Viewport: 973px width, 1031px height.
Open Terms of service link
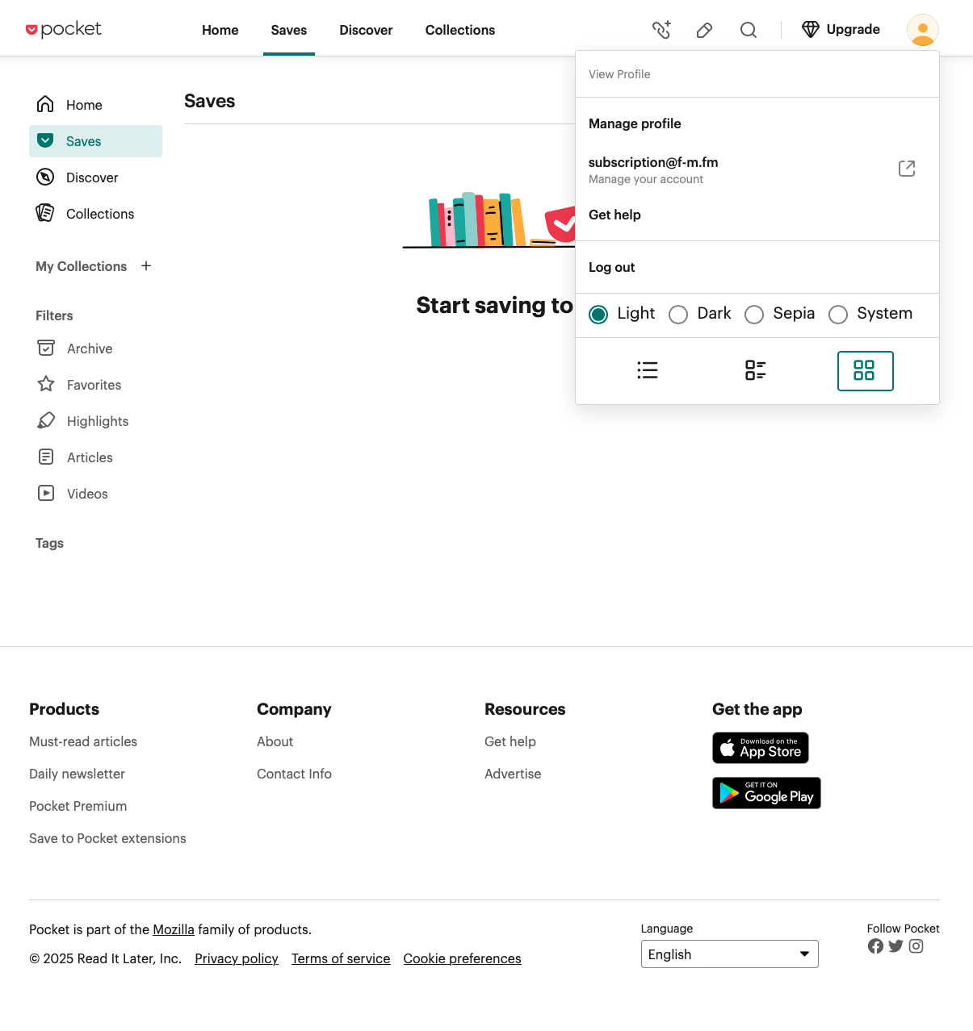tap(341, 958)
